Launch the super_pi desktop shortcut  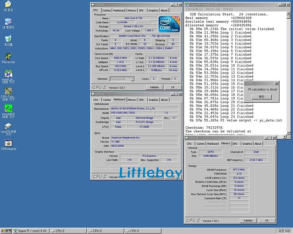click(8, 76)
